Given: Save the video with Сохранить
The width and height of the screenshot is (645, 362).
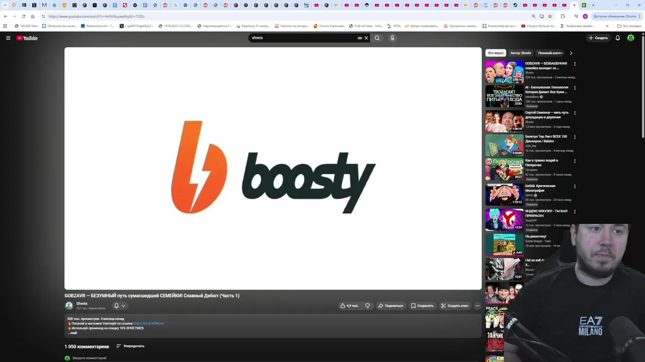Looking at the screenshot, I should pyautogui.click(x=422, y=306).
